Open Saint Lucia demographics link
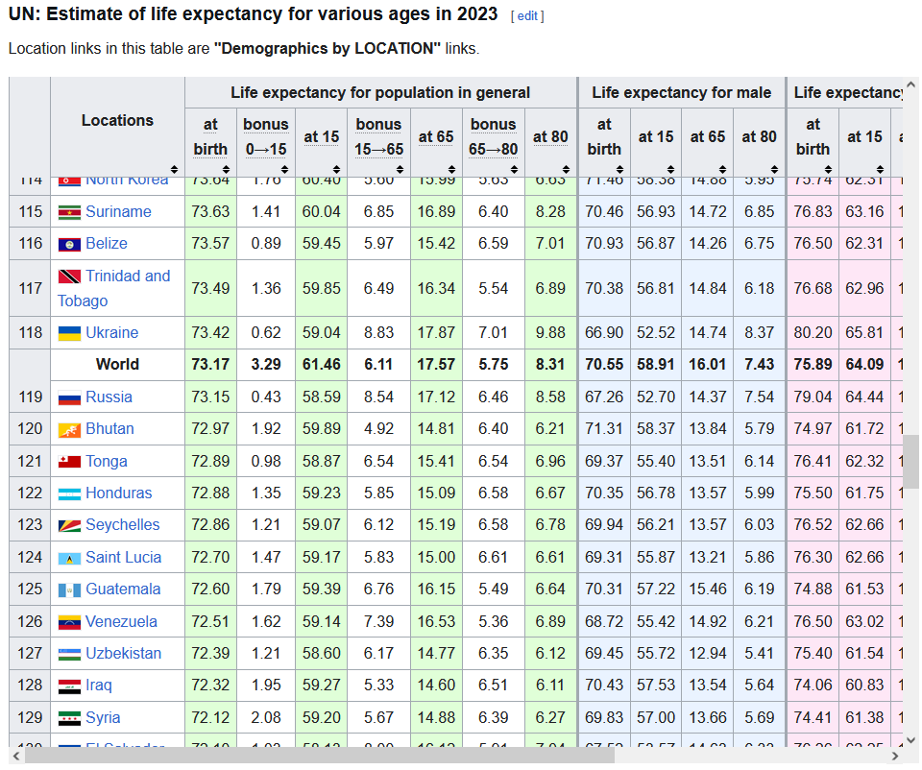This screenshot has width=922, height=770. click(124, 557)
